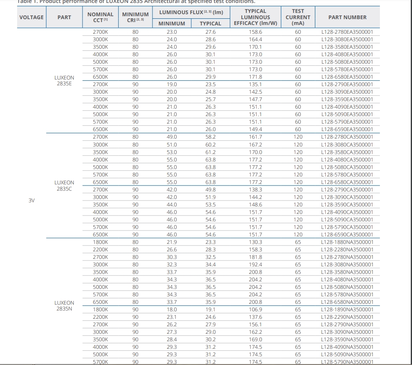412x365 pixels.
Task: Select part number L128-2280NA3500001
Action: [x=347, y=249]
